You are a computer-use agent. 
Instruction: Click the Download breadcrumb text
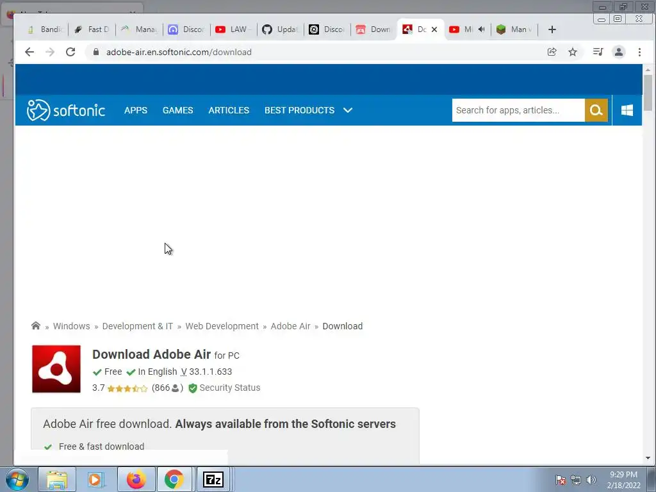point(343,326)
